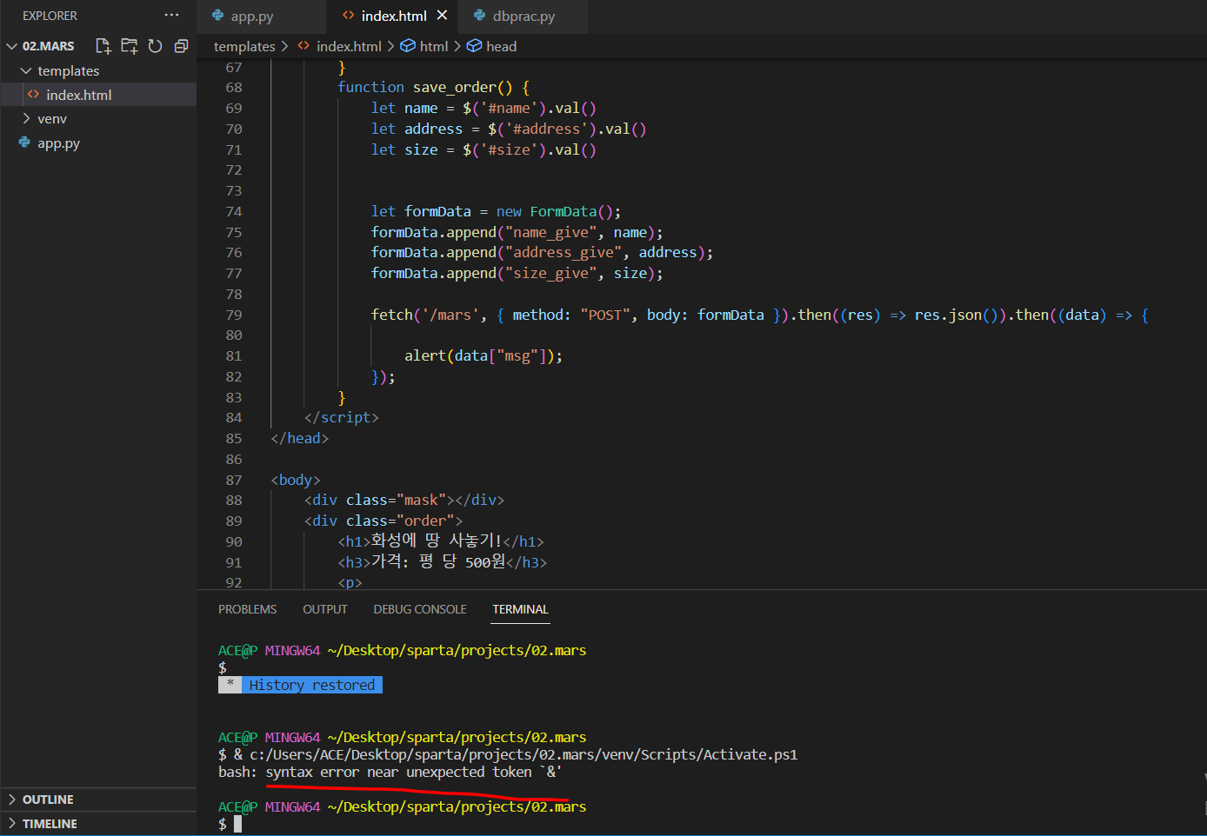This screenshot has width=1207, height=836.
Task: Collapse all folders in Explorer
Action: 181,46
